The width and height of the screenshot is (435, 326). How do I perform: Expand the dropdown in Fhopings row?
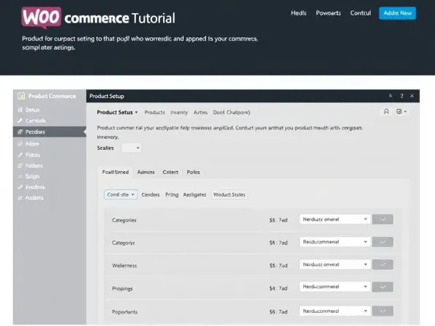click(x=335, y=287)
